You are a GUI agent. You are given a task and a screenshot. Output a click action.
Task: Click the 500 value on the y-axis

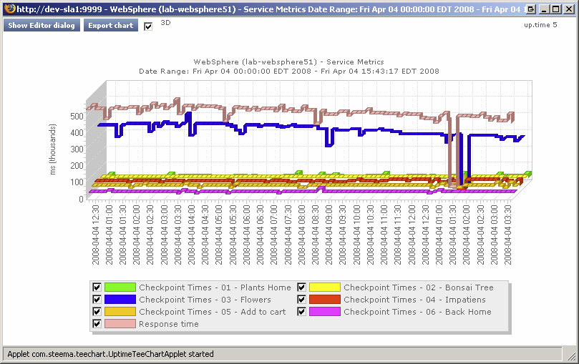tap(77, 116)
